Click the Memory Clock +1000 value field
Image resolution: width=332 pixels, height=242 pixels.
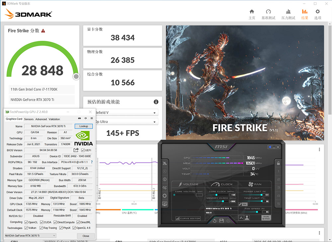click(x=232, y=202)
